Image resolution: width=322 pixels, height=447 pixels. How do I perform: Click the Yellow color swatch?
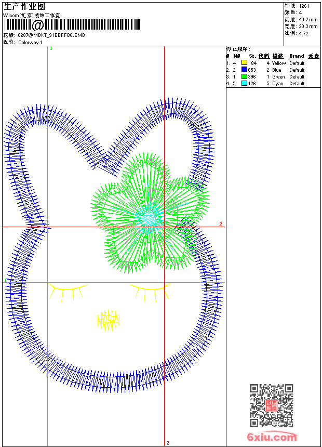coord(244,63)
